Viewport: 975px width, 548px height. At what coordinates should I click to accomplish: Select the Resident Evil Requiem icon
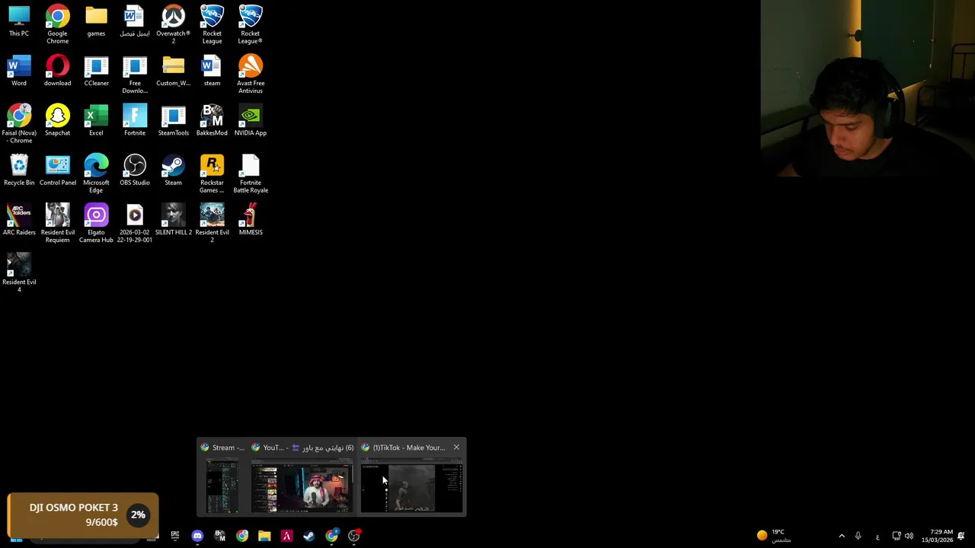tap(57, 223)
